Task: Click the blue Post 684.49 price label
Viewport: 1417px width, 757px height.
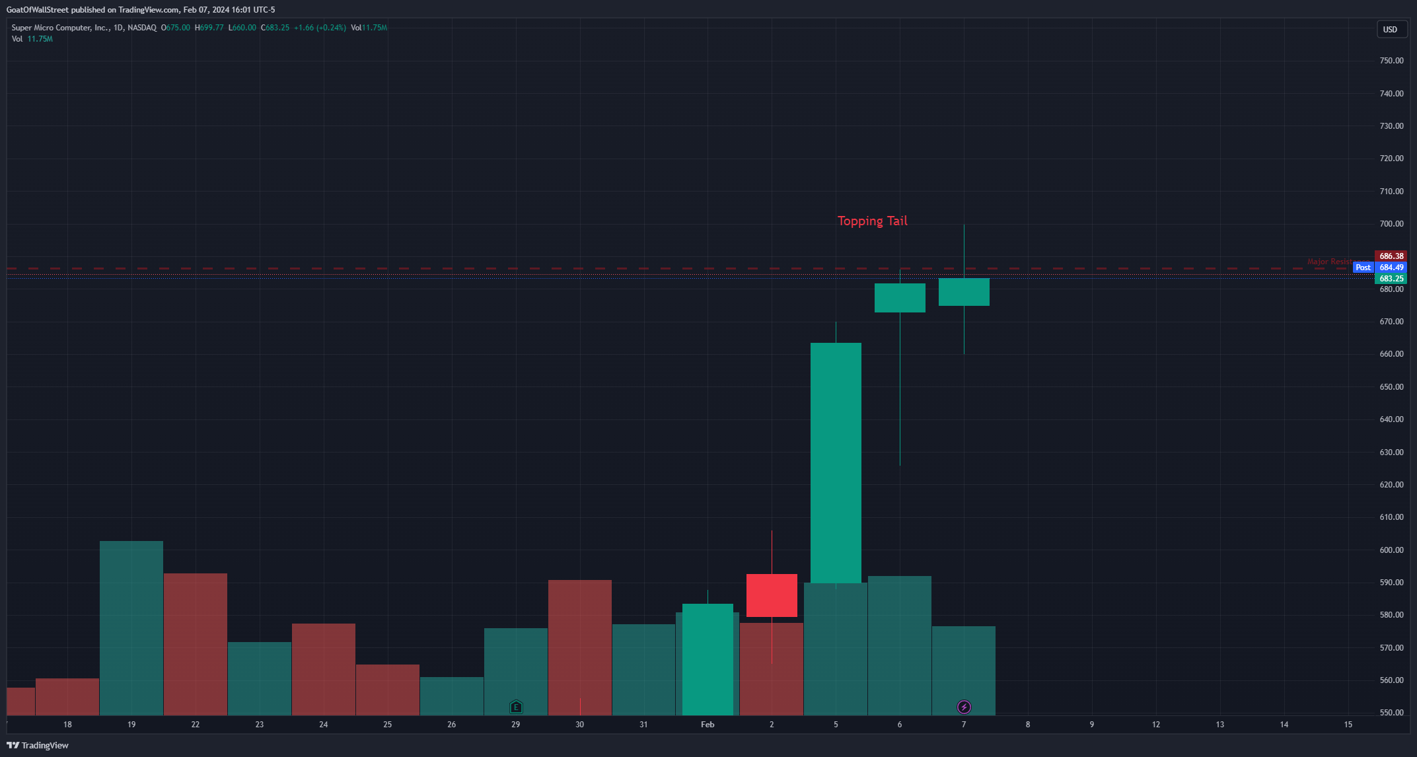Action: click(1380, 268)
